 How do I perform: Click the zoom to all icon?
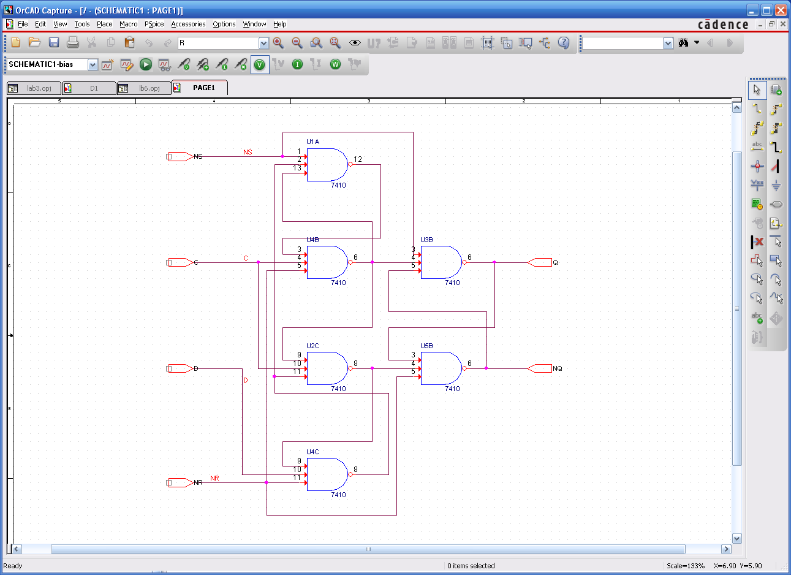pos(335,42)
